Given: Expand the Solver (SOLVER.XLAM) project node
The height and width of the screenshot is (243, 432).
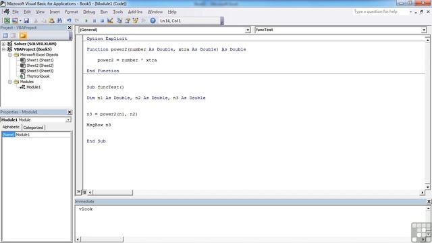Looking at the screenshot, I should (x=3, y=44).
